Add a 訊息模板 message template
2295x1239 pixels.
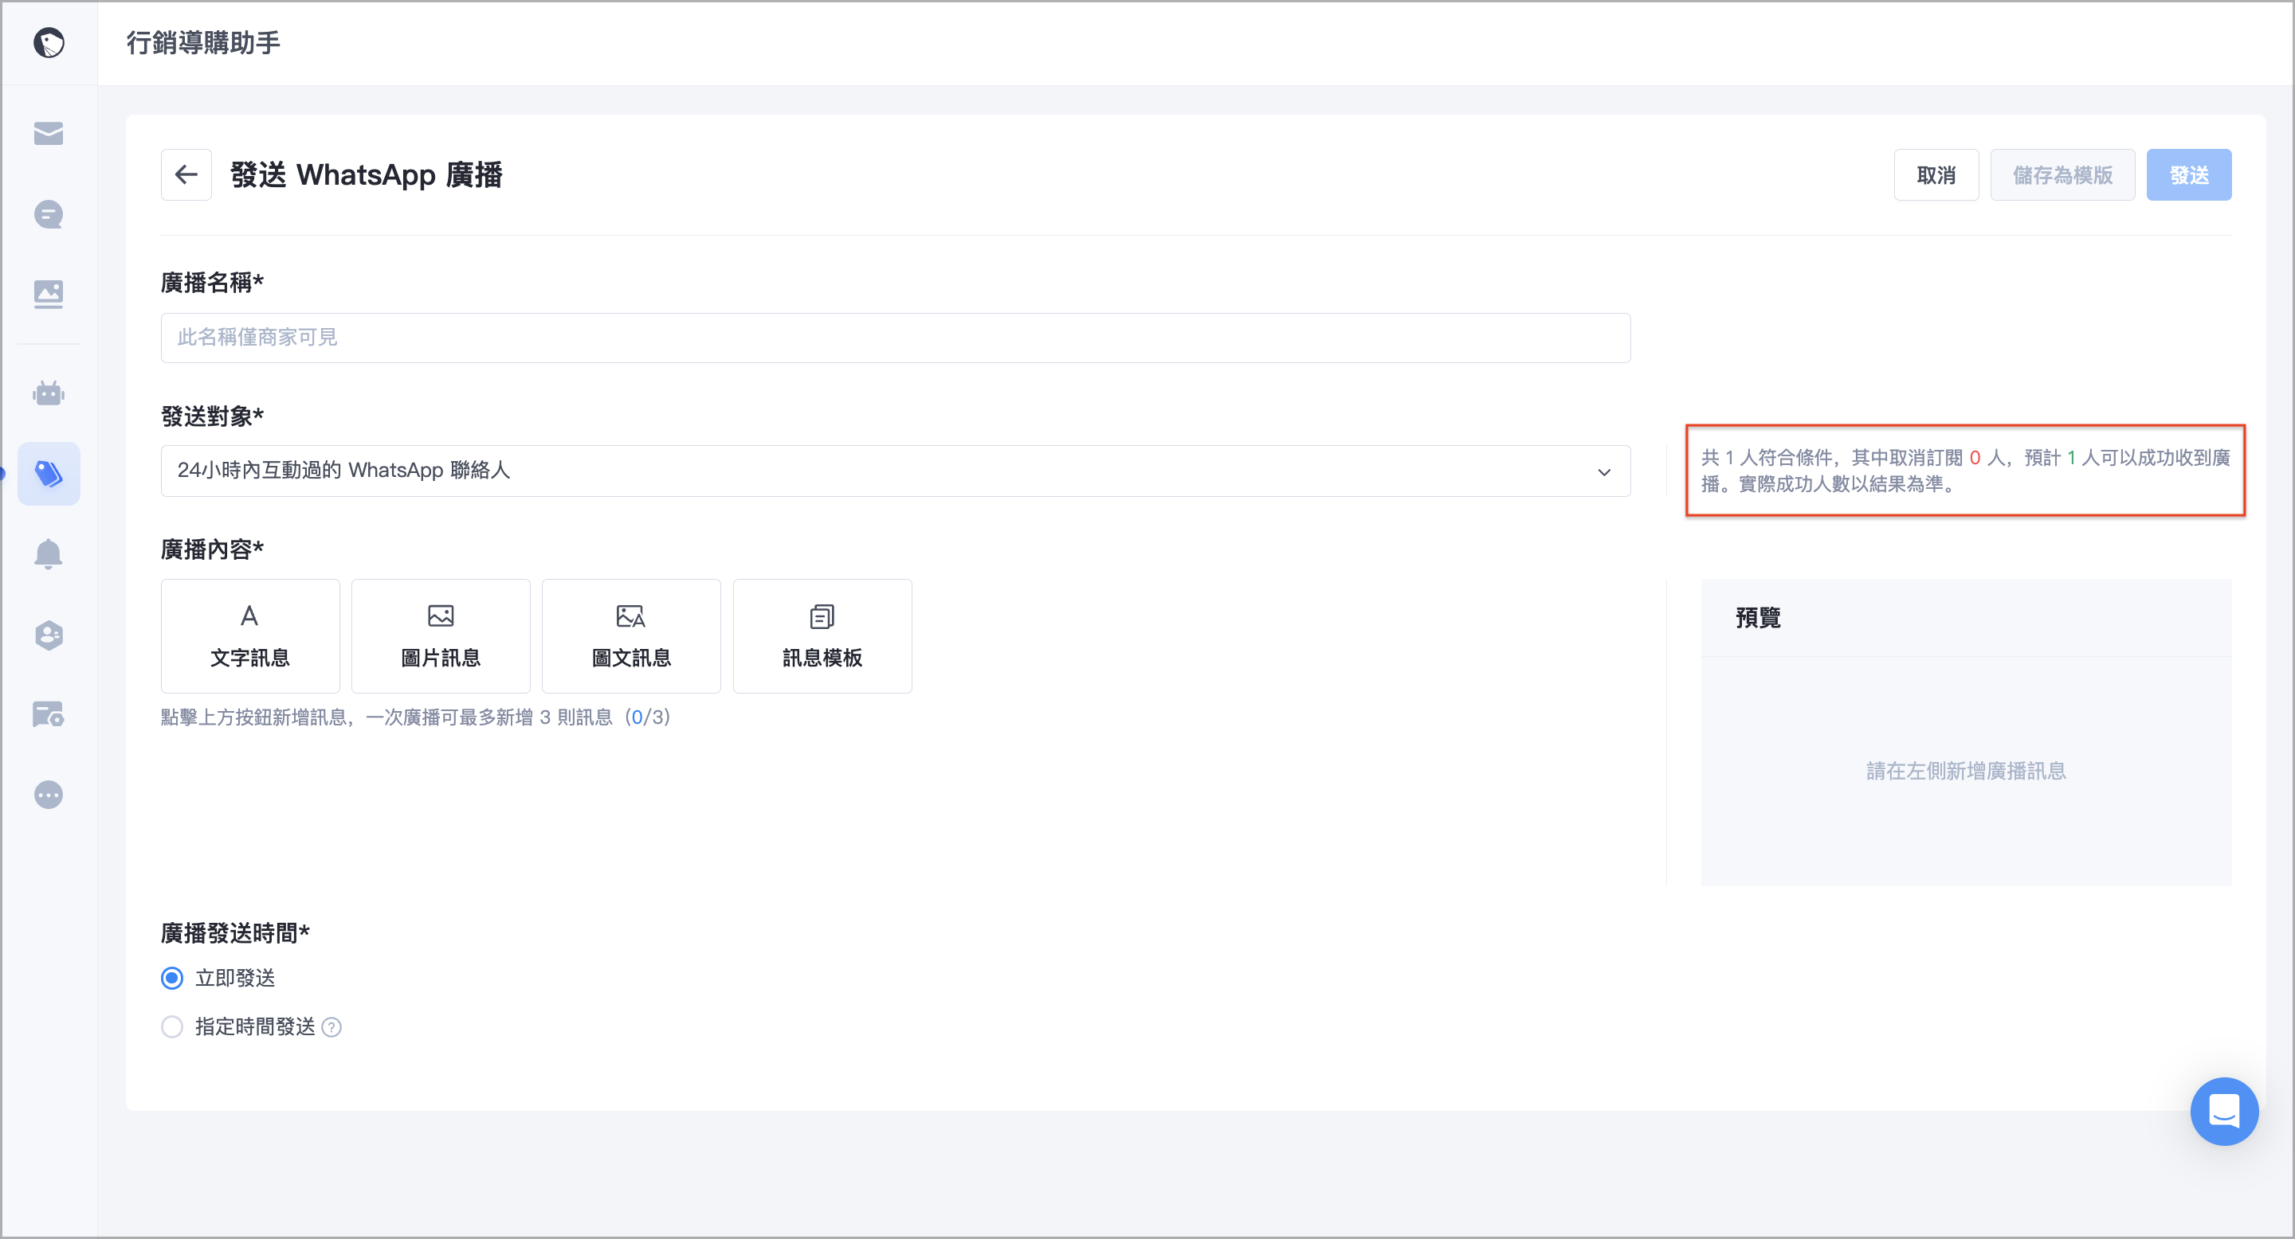pyautogui.click(x=822, y=635)
